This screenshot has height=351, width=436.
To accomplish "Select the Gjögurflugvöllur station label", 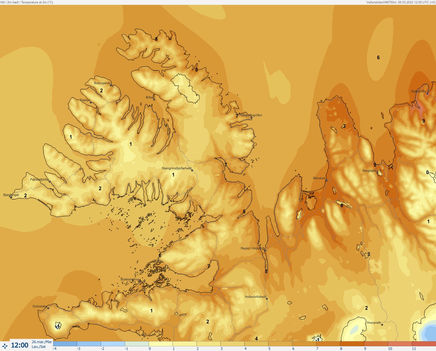I will coord(251,115).
